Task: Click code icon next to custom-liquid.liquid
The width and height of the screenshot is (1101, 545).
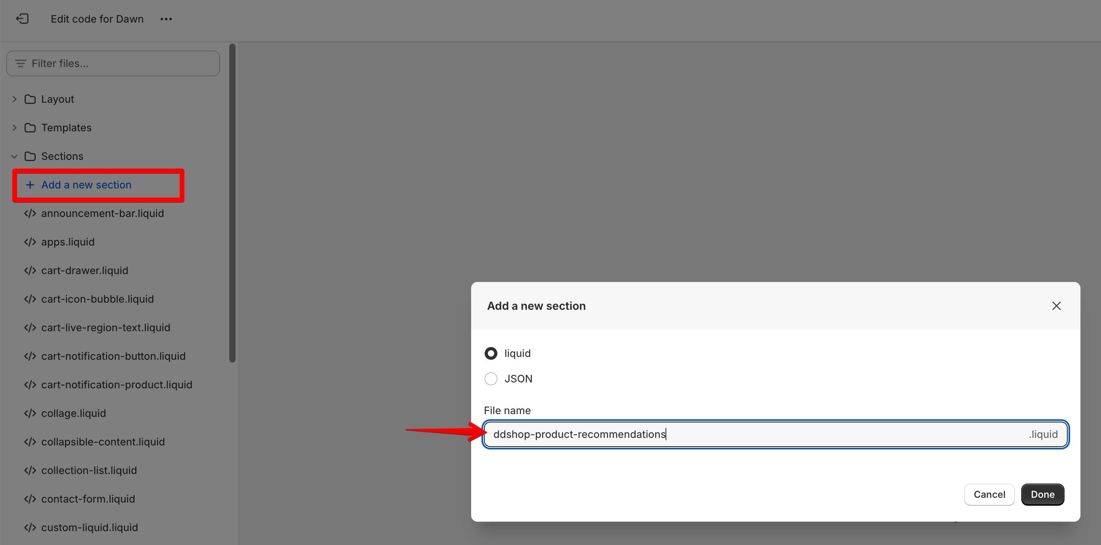Action: tap(30, 528)
